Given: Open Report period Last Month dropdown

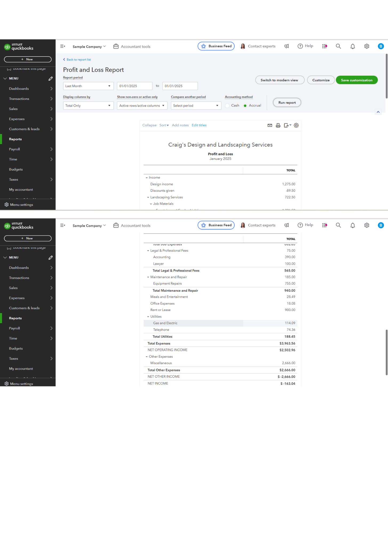Looking at the screenshot, I should click(88, 86).
